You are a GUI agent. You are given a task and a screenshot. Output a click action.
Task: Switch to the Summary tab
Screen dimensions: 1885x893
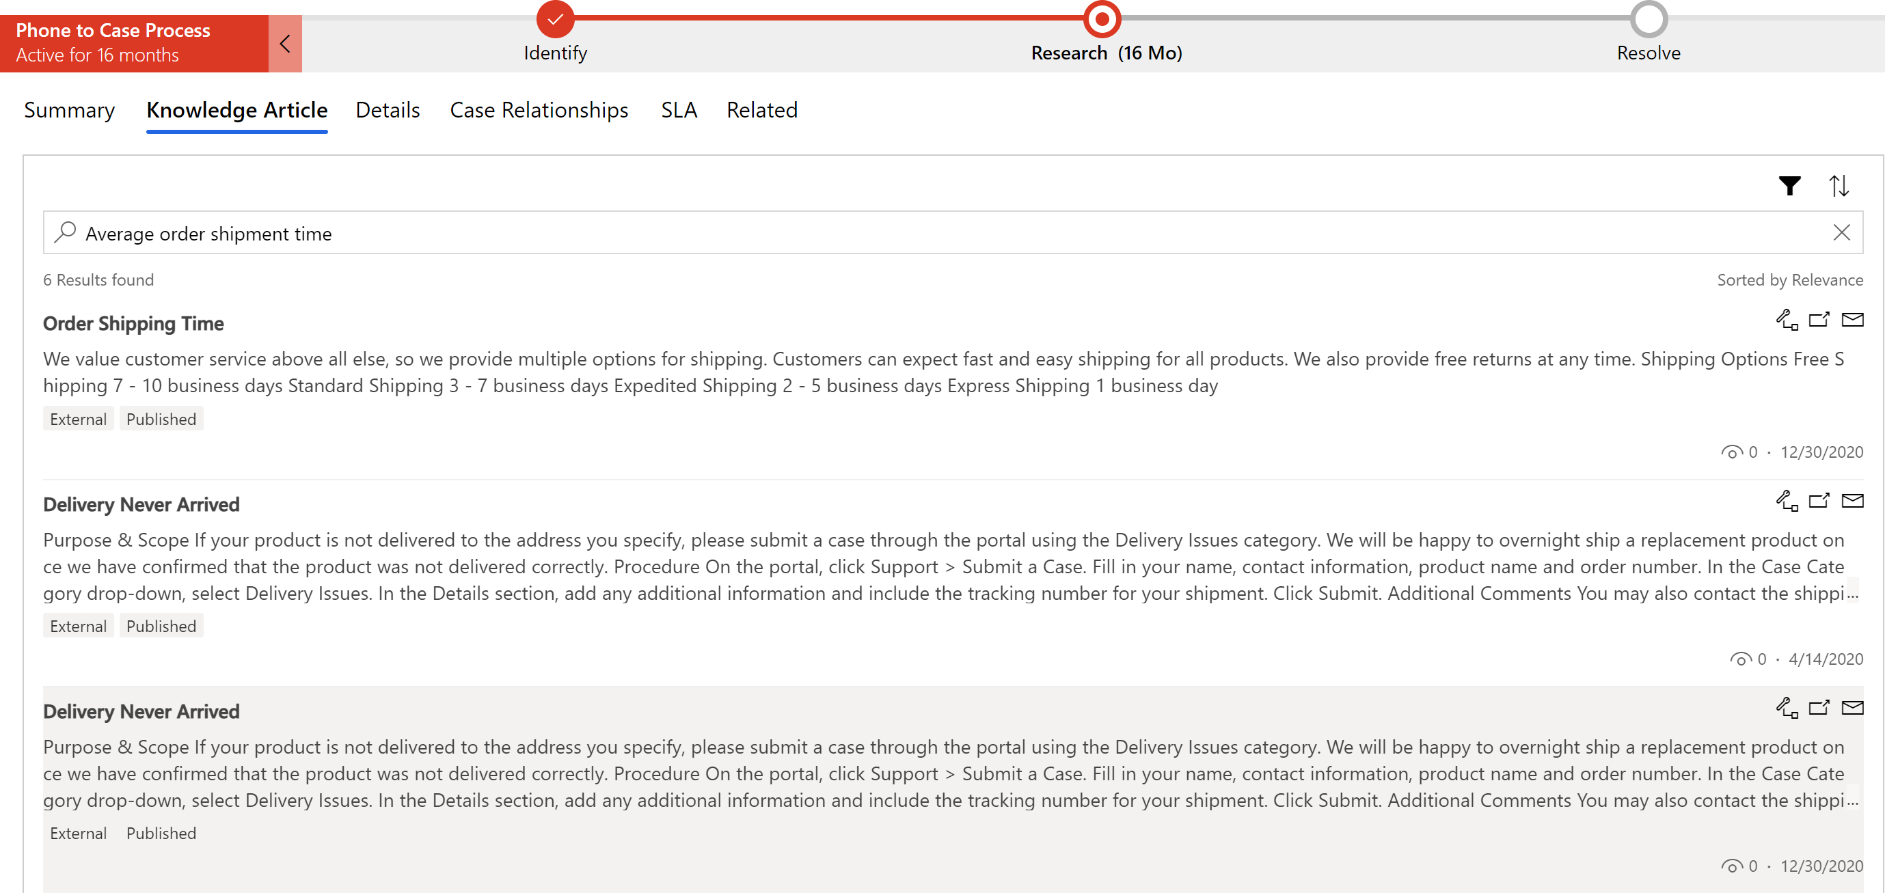[x=68, y=109]
